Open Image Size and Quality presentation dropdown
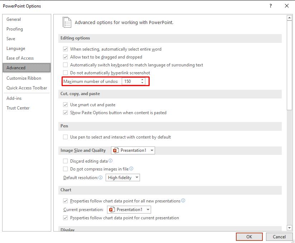The width and height of the screenshot is (295, 243). coord(133,150)
